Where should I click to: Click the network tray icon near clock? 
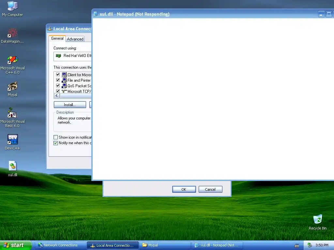310,245
